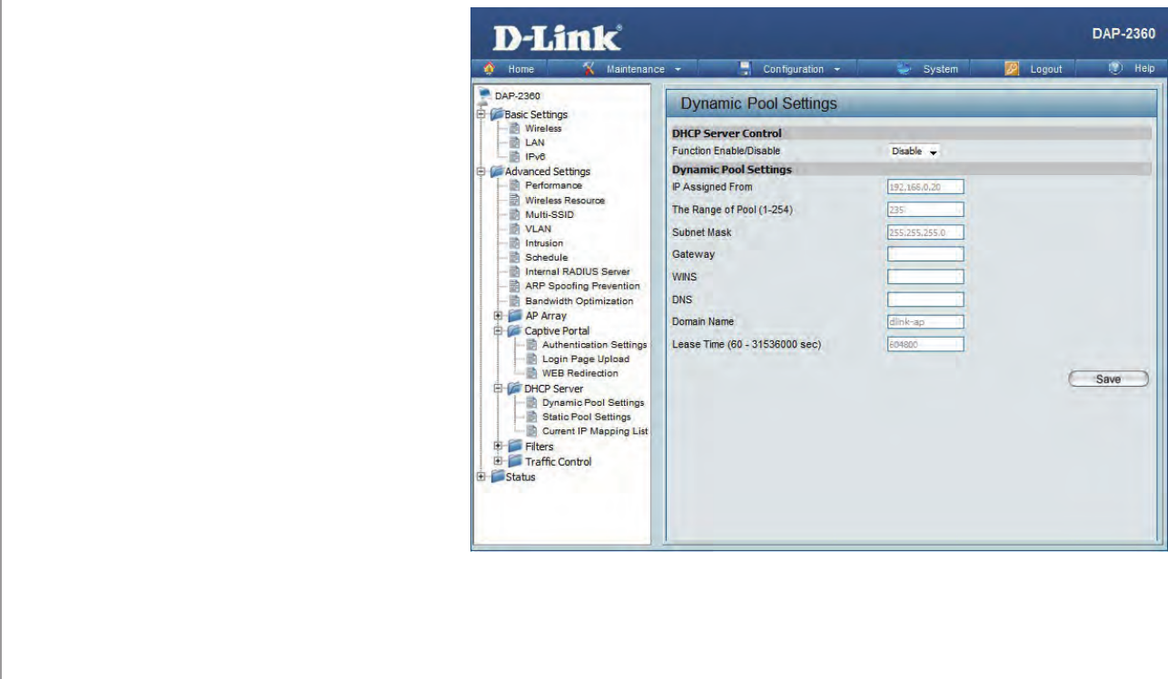Expand the Traffic Control tree node
The image size is (1168, 679).
pyautogui.click(x=498, y=461)
